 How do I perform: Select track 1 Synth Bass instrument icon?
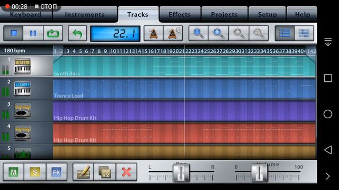point(22,66)
